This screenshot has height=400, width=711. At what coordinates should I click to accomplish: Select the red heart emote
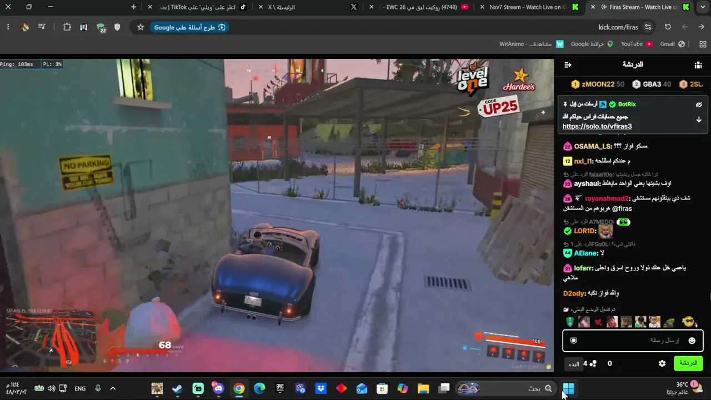tap(598, 322)
